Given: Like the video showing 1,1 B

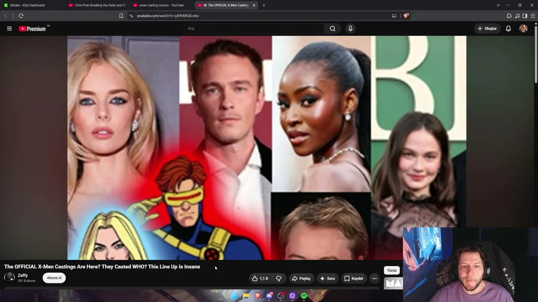Looking at the screenshot, I should 260,279.
